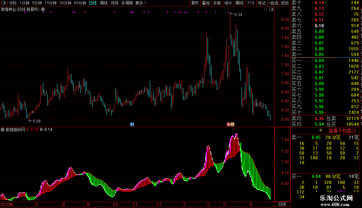Select the 30分钟 period tab
Viewport: 362px width, 208px height.
click(x=65, y=3)
